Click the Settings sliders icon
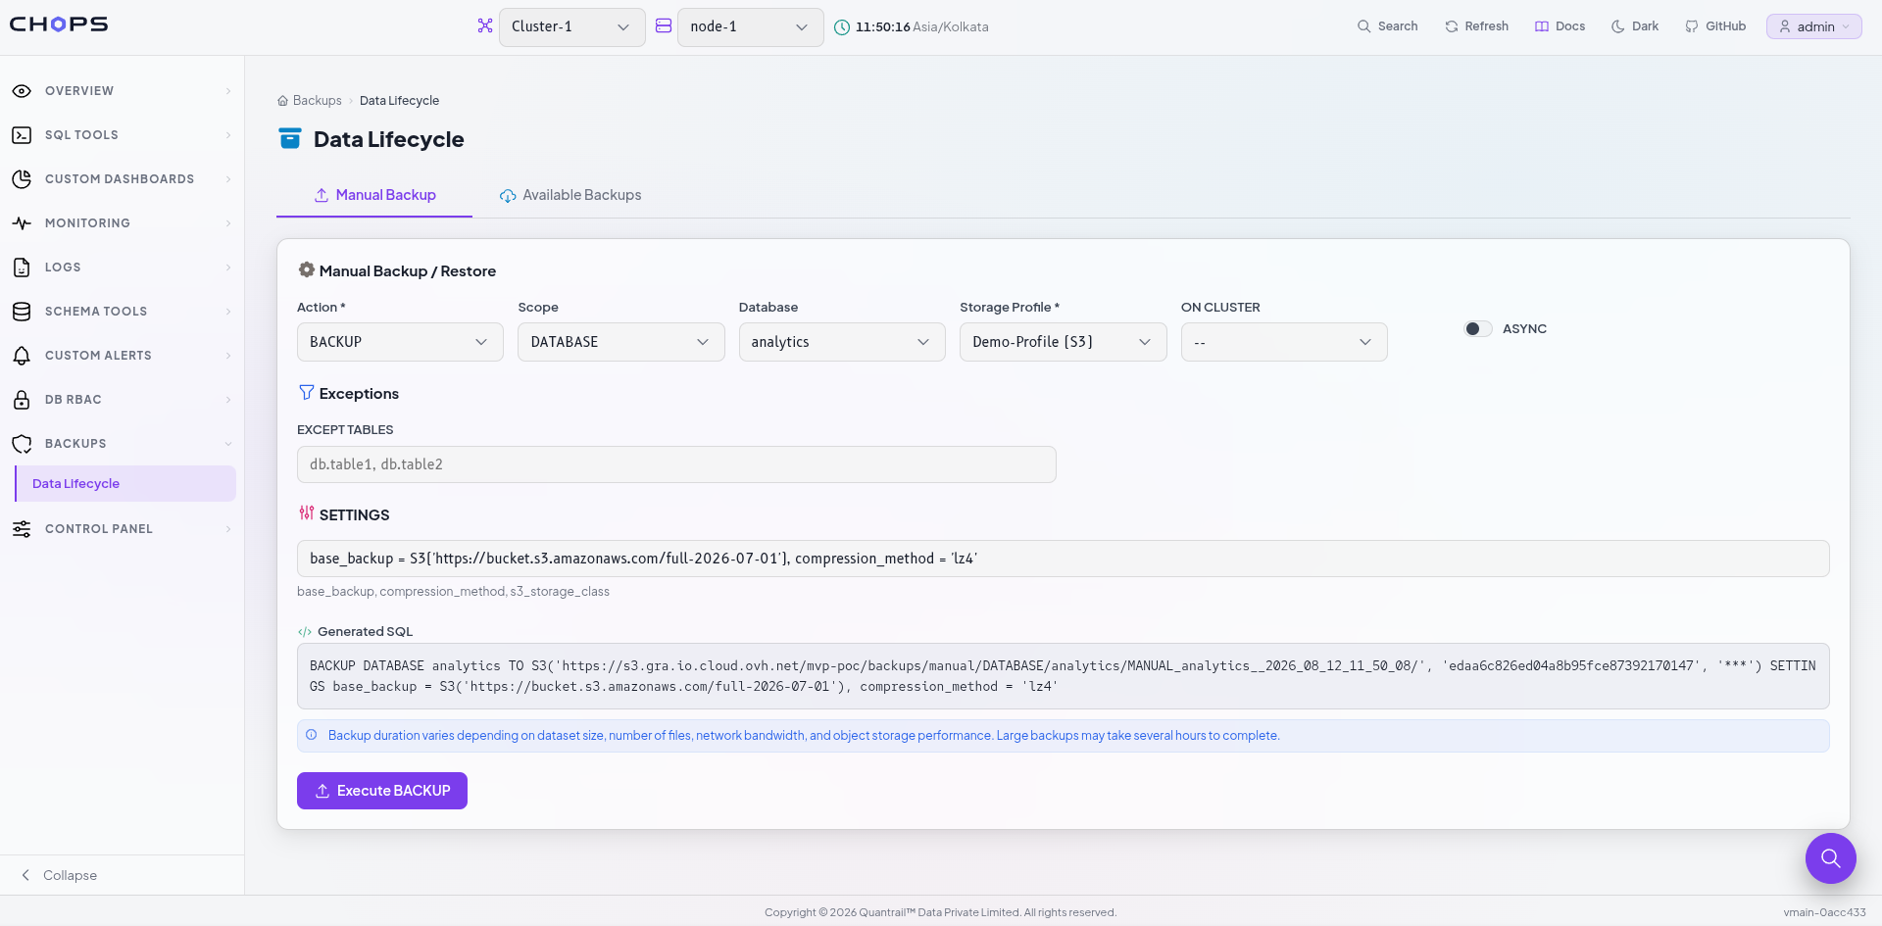This screenshot has height=926, width=1882. tap(307, 512)
